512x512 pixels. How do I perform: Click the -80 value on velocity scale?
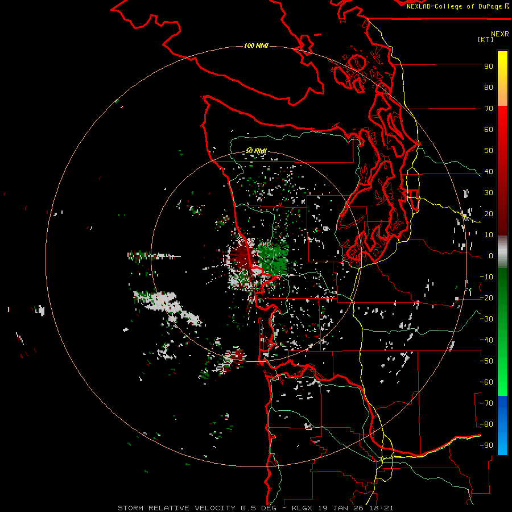pos(486,424)
